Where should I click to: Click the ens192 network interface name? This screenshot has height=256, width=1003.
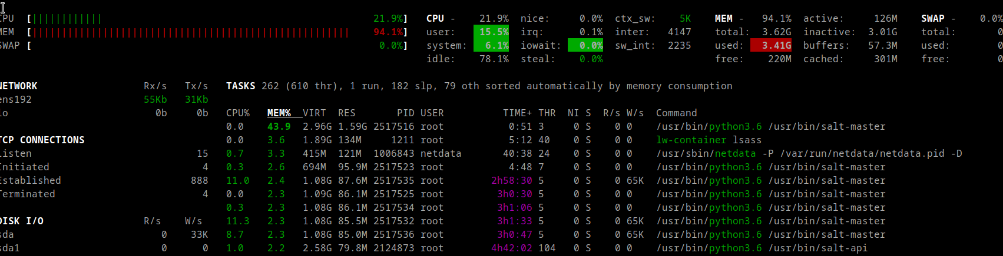15,100
